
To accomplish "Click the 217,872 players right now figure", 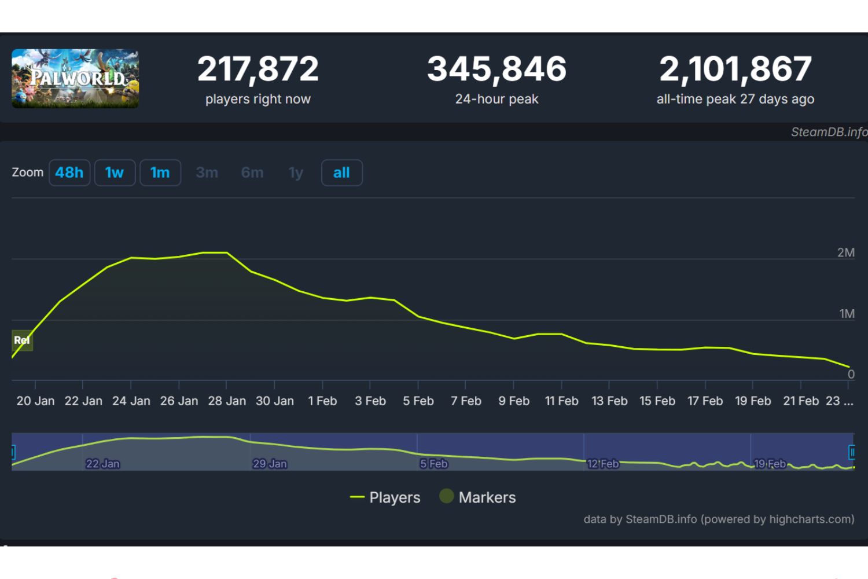I will coord(258,69).
